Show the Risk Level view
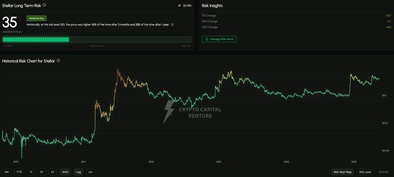394x177 pixels. [365, 172]
